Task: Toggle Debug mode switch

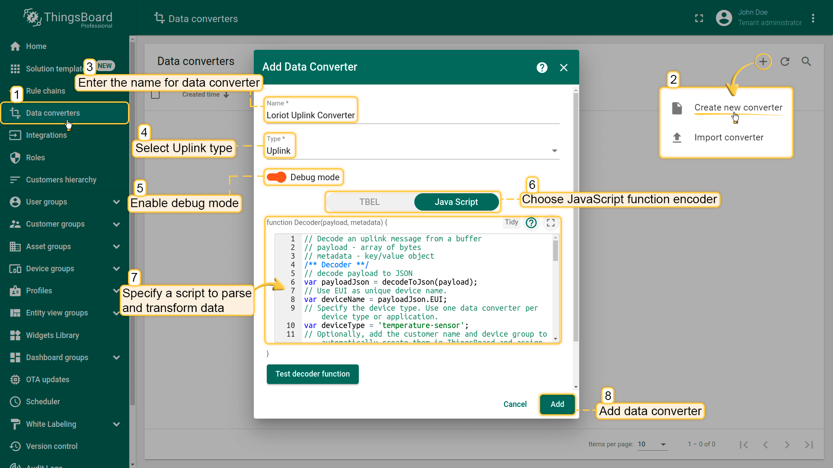Action: [x=276, y=177]
